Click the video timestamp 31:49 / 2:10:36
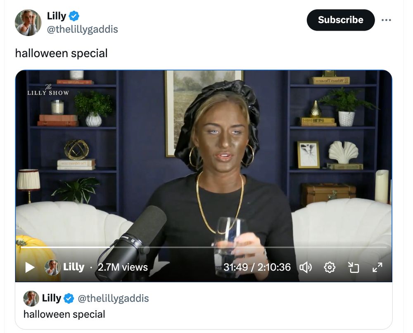The width and height of the screenshot is (413, 333). pos(257,267)
